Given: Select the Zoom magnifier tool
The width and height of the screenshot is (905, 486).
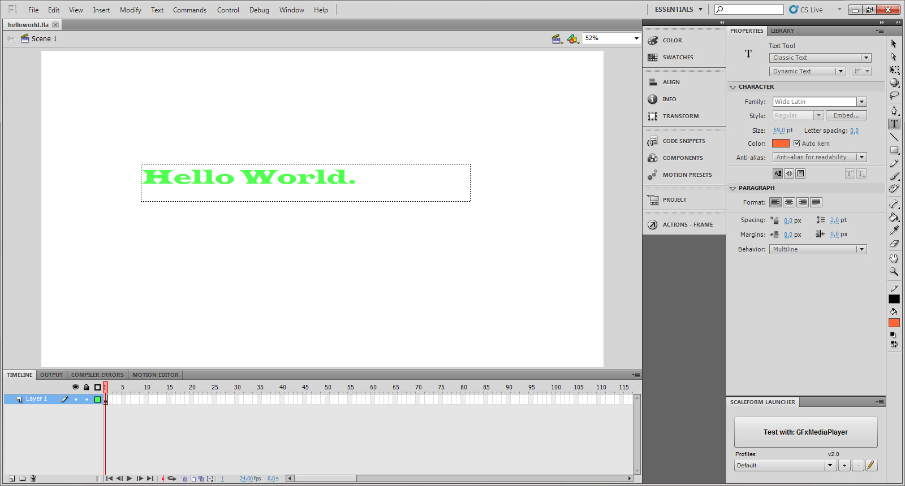Looking at the screenshot, I should (x=894, y=272).
